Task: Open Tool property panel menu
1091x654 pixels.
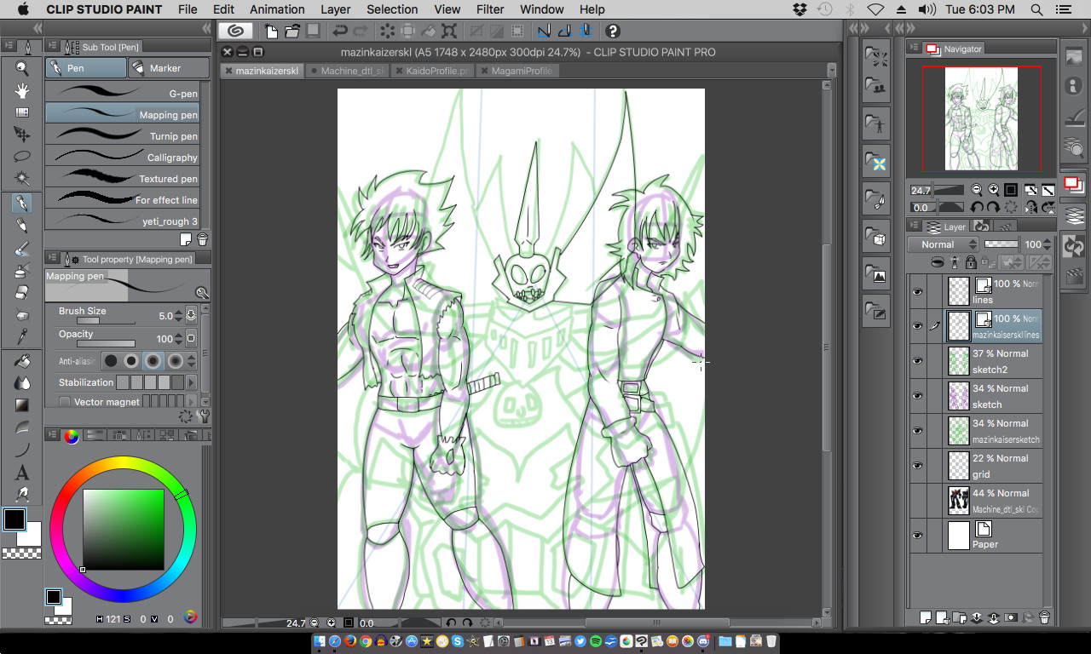Action: point(51,258)
